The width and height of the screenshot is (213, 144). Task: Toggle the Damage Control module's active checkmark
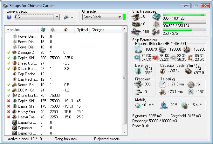click(9, 52)
